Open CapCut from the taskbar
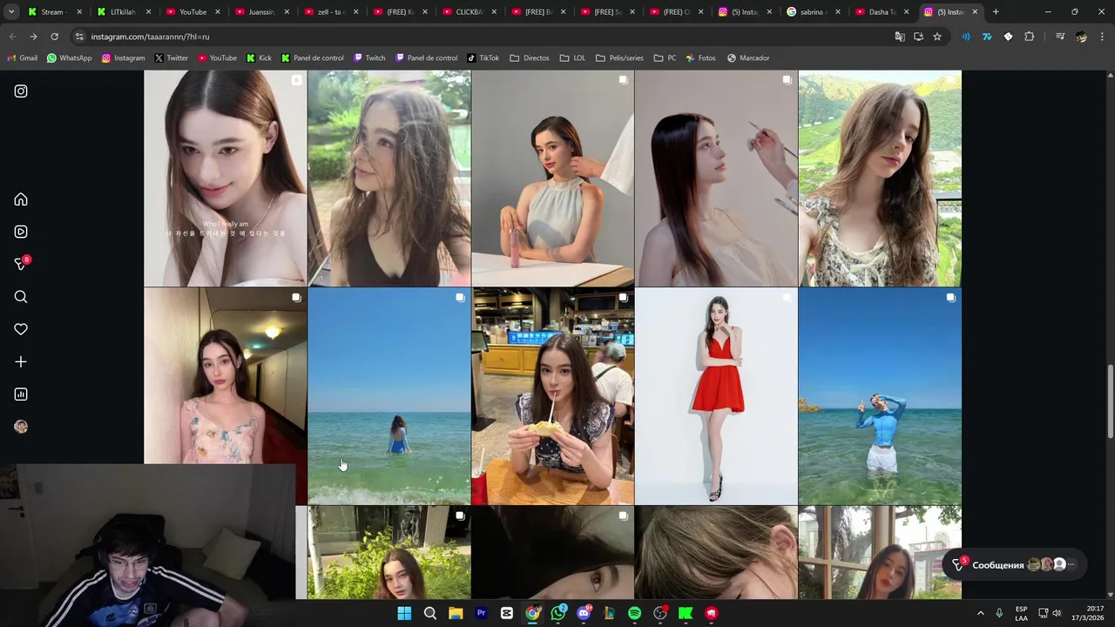This screenshot has height=627, width=1115. (507, 613)
